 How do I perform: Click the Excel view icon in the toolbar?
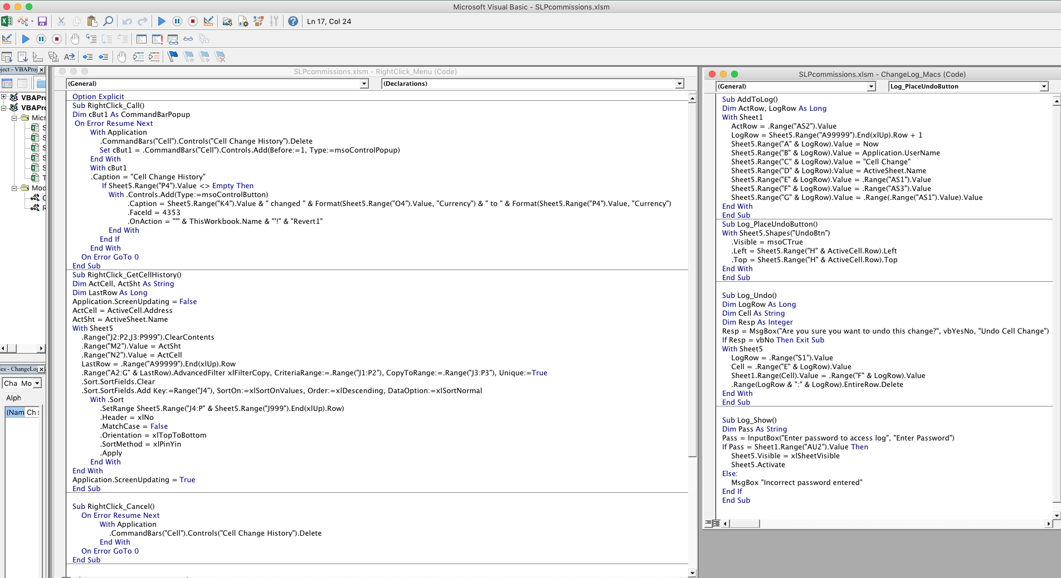pyautogui.click(x=7, y=21)
